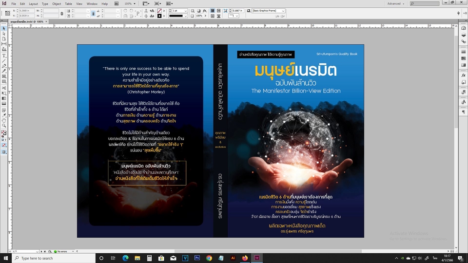Open the Table menu
Screen dimensions: 468x263
(68, 4)
